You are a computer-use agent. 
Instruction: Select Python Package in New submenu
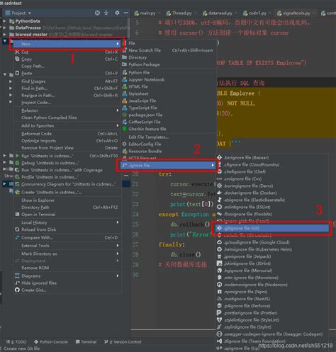(169, 64)
